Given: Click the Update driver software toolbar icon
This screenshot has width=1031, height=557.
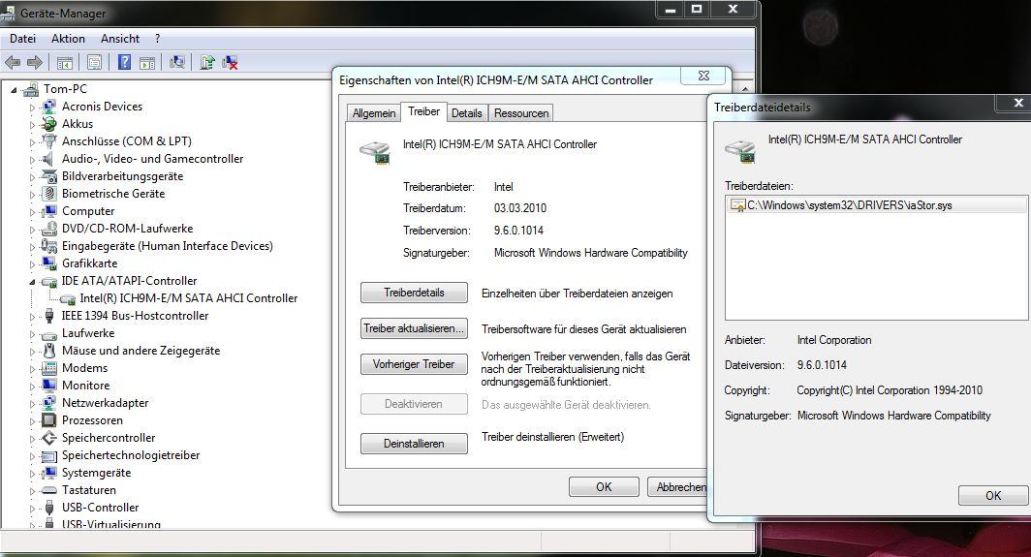Looking at the screenshot, I should [x=207, y=62].
